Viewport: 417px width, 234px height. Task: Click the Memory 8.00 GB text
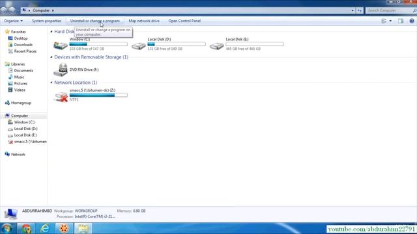click(x=131, y=211)
